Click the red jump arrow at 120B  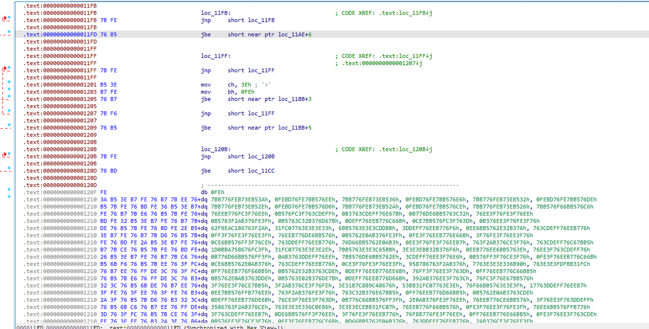(x=5, y=155)
